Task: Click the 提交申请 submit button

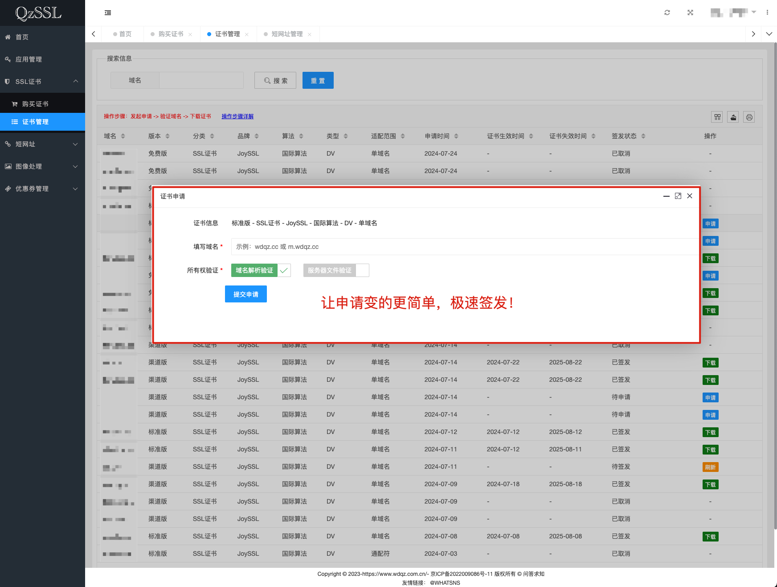Action: click(x=245, y=294)
